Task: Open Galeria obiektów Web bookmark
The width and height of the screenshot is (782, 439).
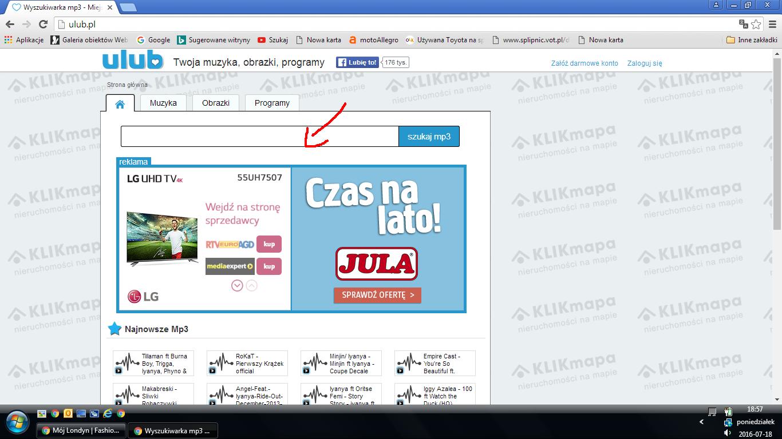Action: coord(89,40)
